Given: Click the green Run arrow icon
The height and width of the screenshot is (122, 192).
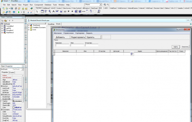Looking at the screenshot, I should pos(19,12).
